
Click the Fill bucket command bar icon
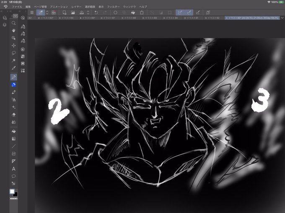(x=133, y=12)
